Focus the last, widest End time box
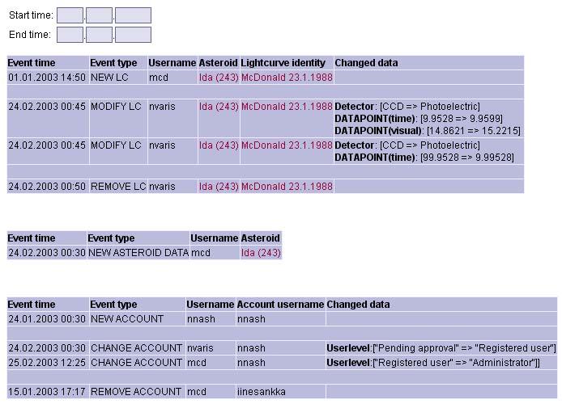The image size is (562, 404). 133,35
